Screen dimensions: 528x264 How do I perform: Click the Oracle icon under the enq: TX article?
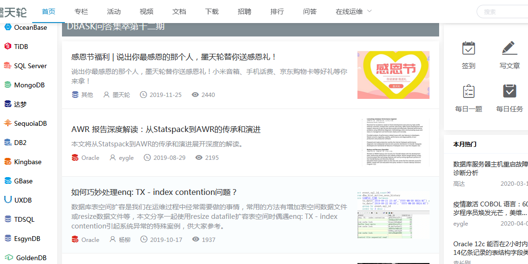pos(75,240)
